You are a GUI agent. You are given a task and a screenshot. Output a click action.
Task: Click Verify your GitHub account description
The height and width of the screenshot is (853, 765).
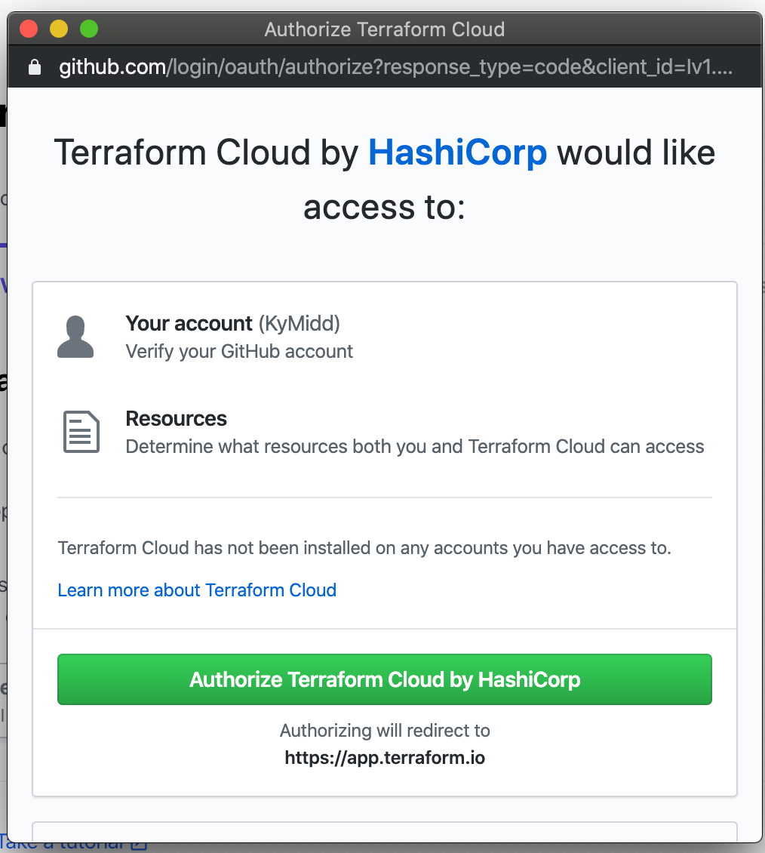[239, 351]
